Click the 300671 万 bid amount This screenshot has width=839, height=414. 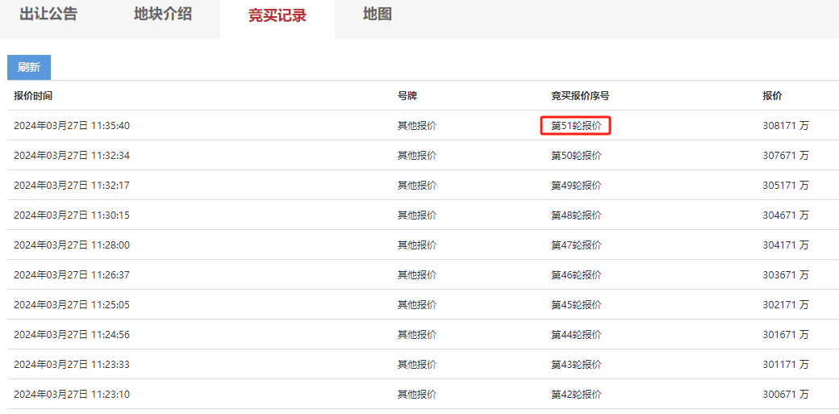[785, 395]
